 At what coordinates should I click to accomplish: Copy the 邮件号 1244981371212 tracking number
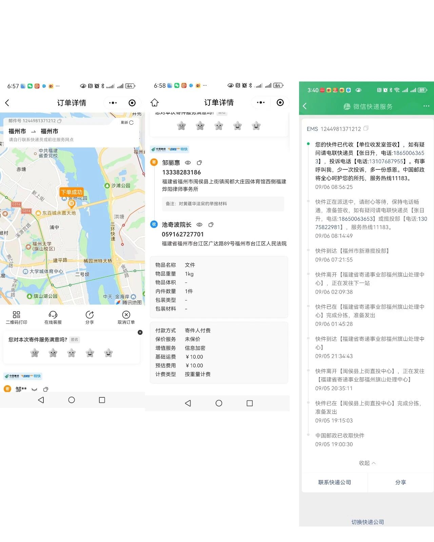tap(60, 121)
